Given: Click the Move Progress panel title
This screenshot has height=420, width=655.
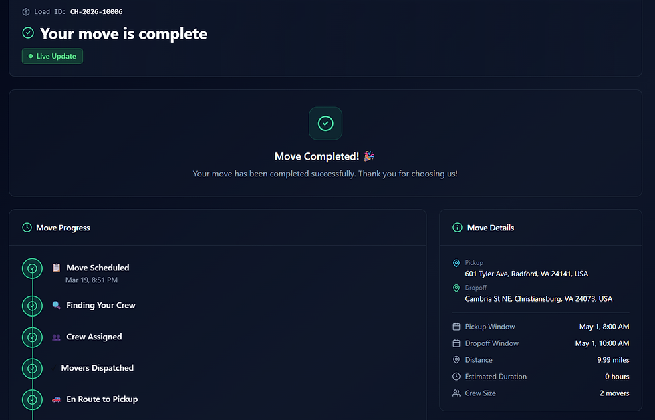Looking at the screenshot, I should click(x=63, y=228).
